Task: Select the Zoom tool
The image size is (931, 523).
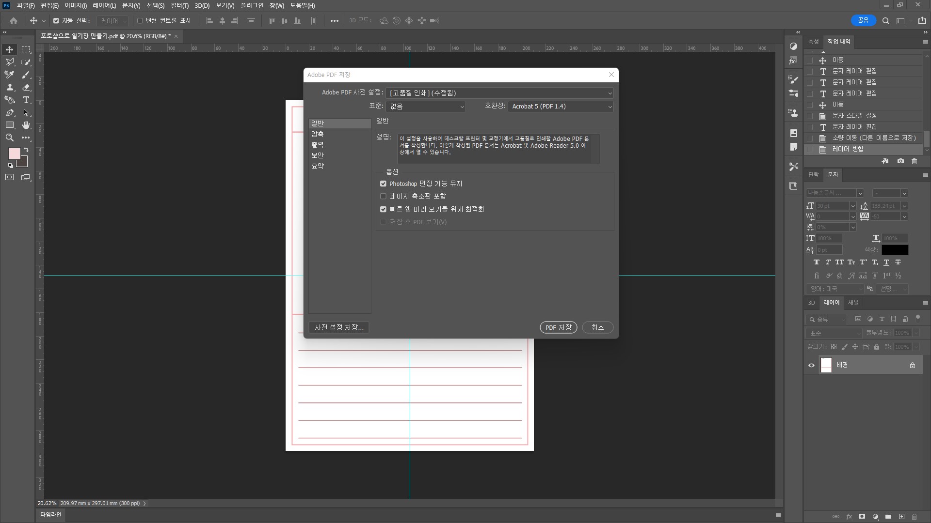Action: [x=9, y=138]
